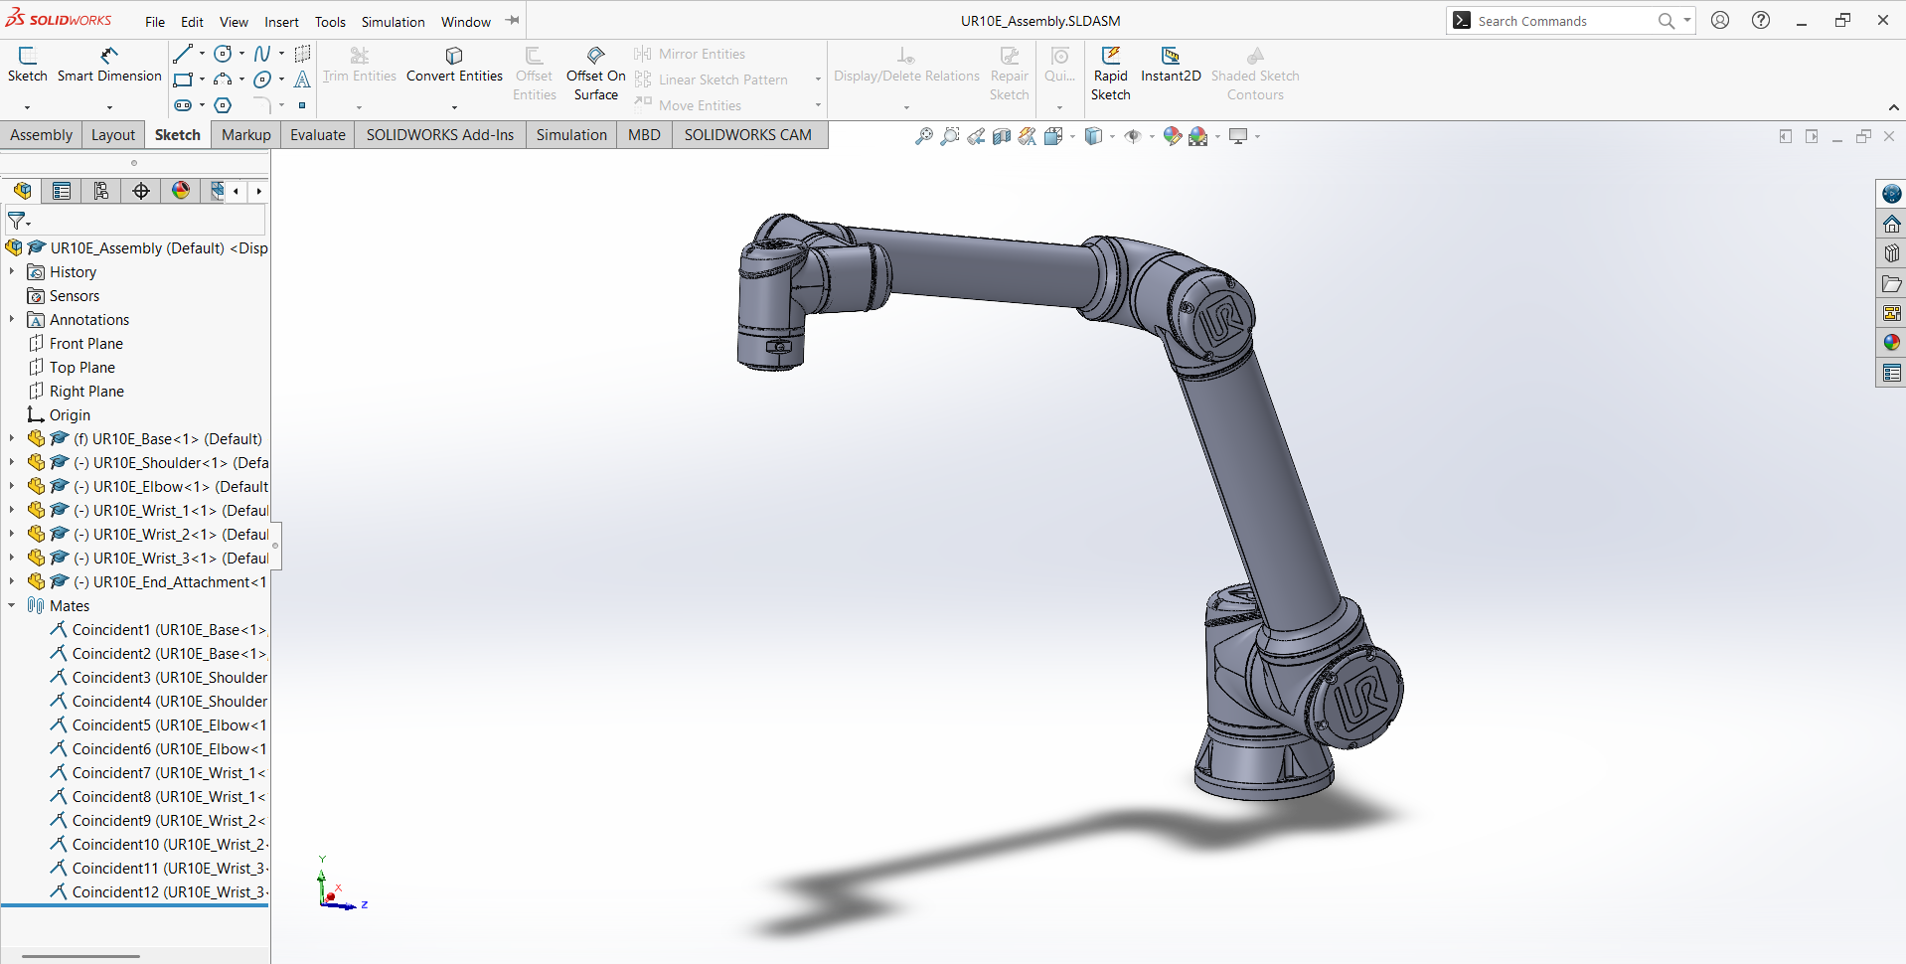Open View Orientation cube
Viewport: 1906px width, 964px height.
pyautogui.click(x=1054, y=136)
